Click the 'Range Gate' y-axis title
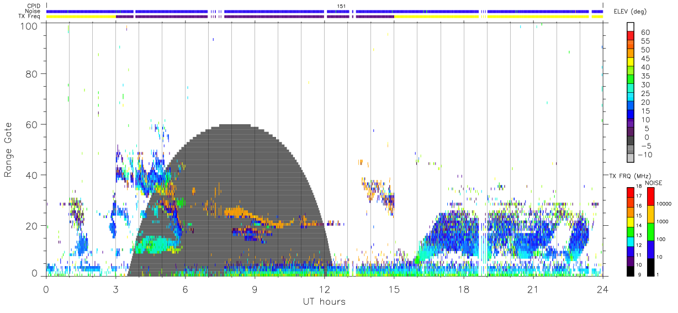 pyautogui.click(x=8, y=150)
